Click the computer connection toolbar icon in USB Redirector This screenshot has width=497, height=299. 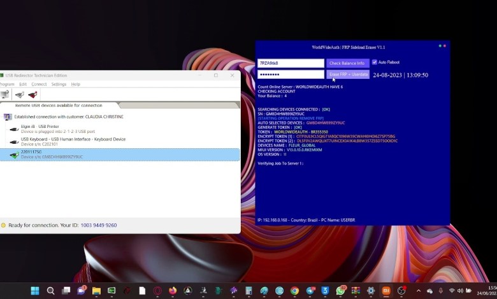[x=4, y=94]
